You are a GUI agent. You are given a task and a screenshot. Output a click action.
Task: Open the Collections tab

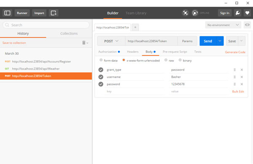pos(69,34)
